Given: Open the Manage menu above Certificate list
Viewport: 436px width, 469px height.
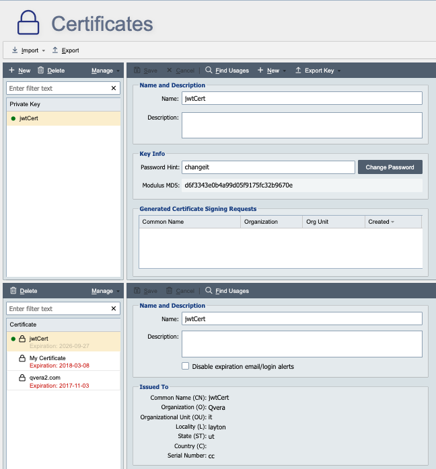Looking at the screenshot, I should pyautogui.click(x=106, y=291).
